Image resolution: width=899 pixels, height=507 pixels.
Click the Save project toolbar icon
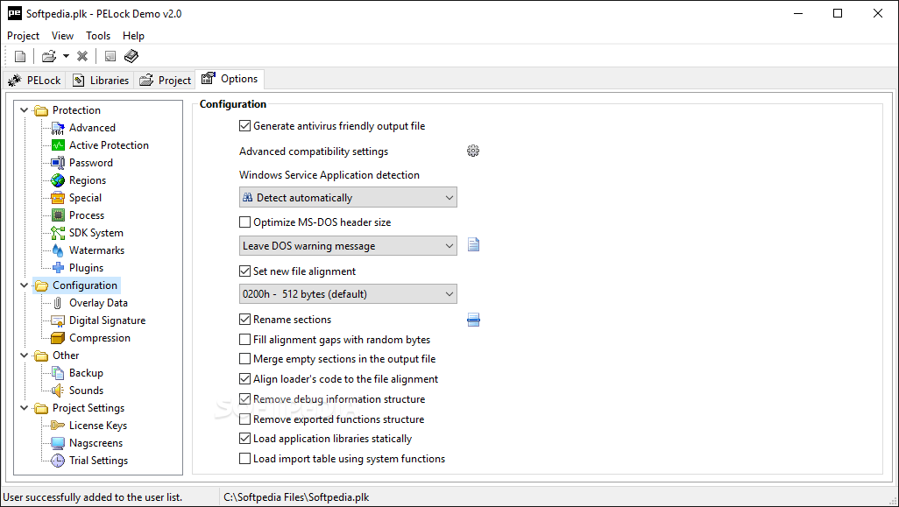(x=110, y=56)
